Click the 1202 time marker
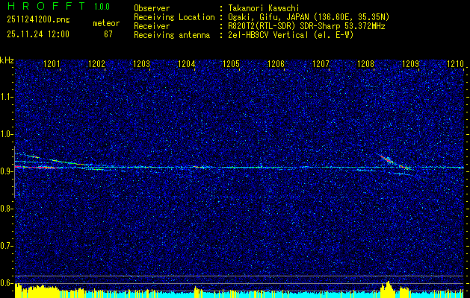Image resolution: width=470 pixels, height=298 pixels. tap(96, 64)
